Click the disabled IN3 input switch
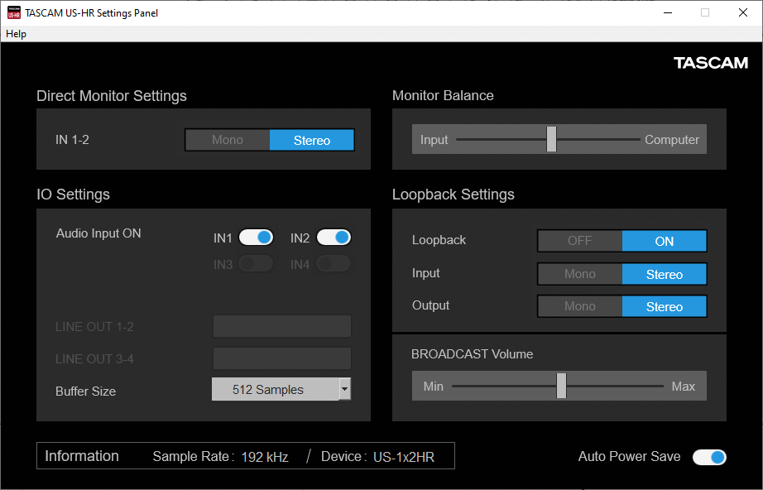 click(x=256, y=264)
